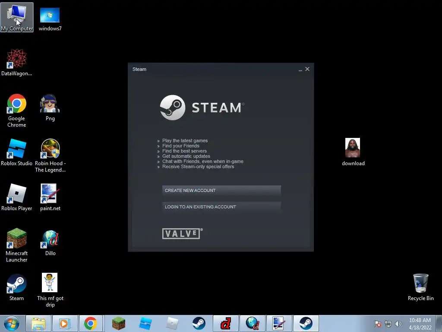
Task: Open Roblox Studio from the taskbar
Action: [145, 323]
